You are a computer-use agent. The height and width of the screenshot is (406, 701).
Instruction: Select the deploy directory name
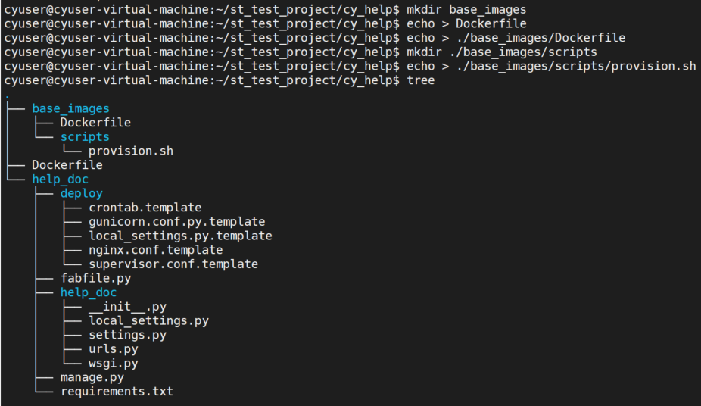click(81, 194)
